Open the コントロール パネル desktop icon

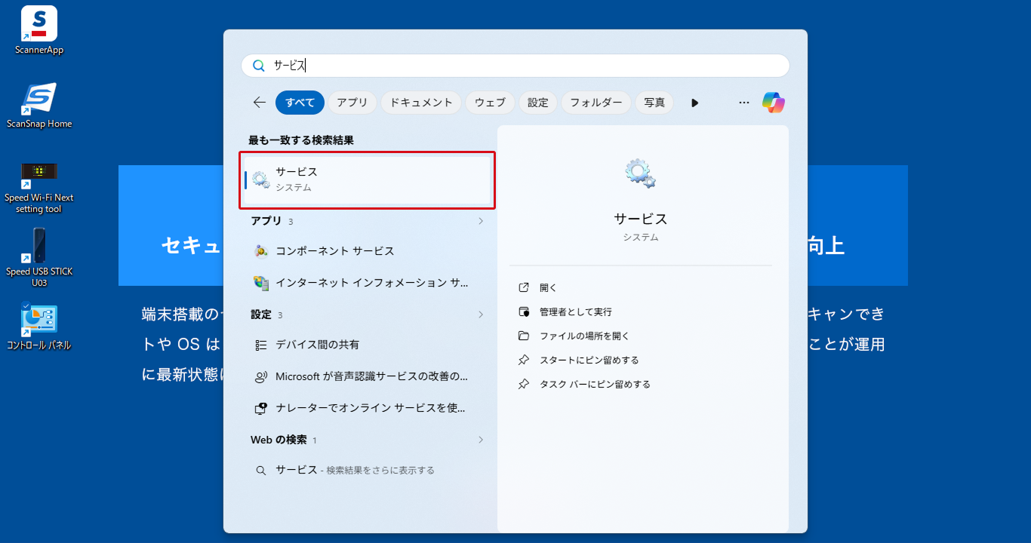[x=39, y=328]
